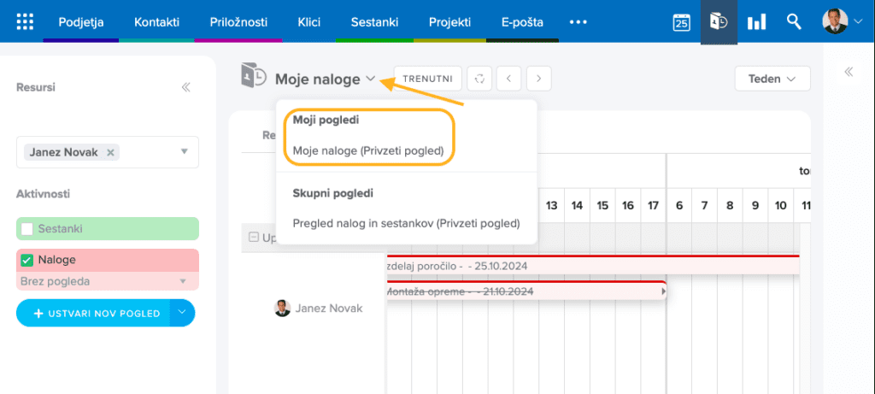Enable the Sestanki checkbox
The width and height of the screenshot is (875, 394).
27,229
